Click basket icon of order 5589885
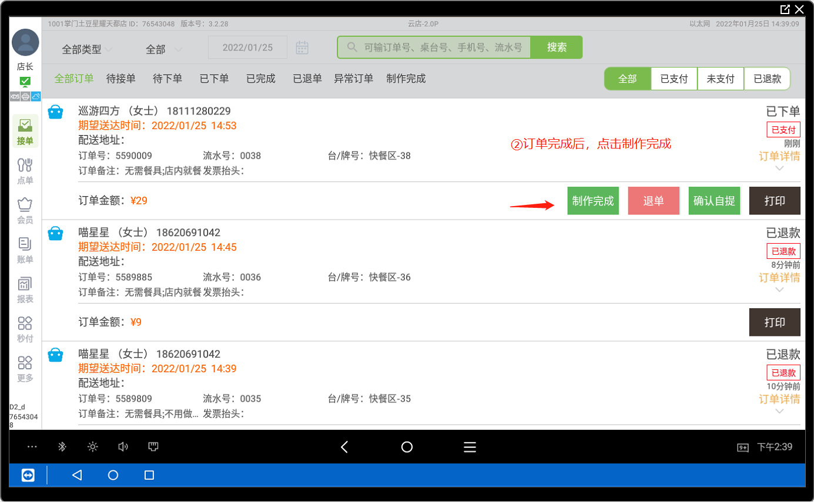 (x=55, y=233)
